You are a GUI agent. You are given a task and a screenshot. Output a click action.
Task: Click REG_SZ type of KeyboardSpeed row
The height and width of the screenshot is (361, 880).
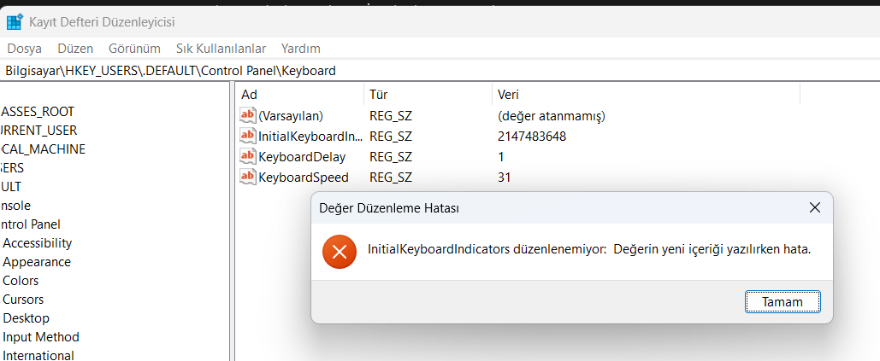pos(391,178)
